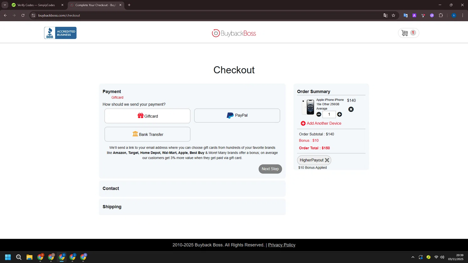The width and height of the screenshot is (468, 263).
Task: Click Add Another Device link
Action: click(x=321, y=123)
